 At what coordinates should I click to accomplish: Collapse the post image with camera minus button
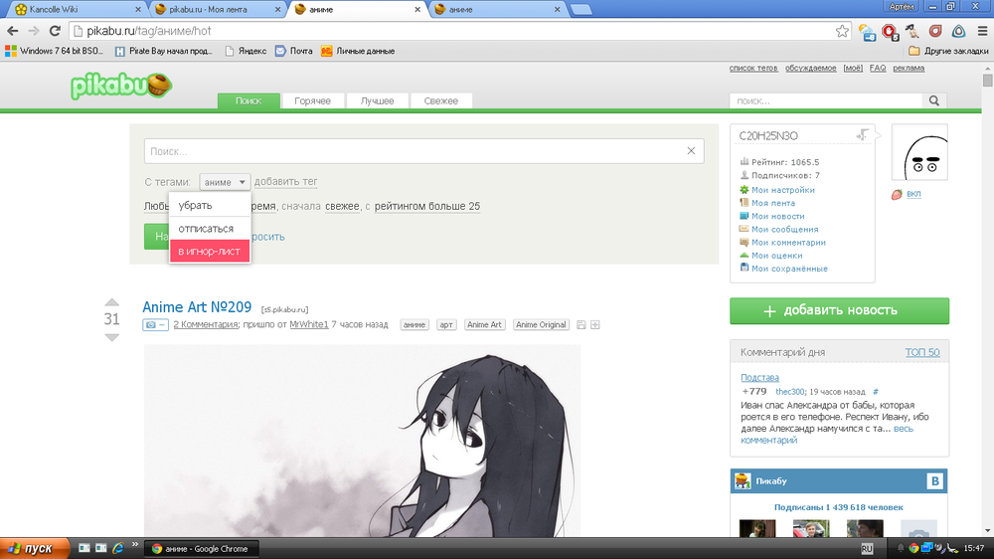click(155, 325)
